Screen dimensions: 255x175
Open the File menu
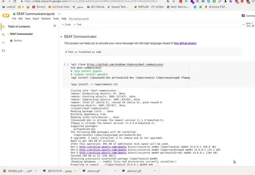click(x=14, y=18)
